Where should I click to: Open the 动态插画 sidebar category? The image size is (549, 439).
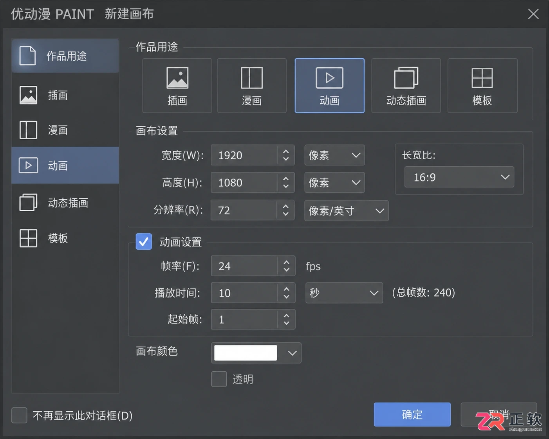tap(65, 202)
